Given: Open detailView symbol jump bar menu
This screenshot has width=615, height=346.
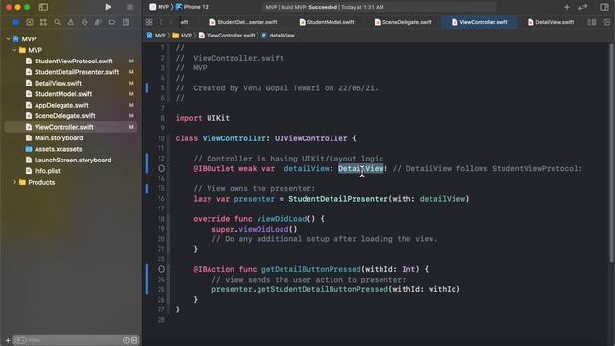Looking at the screenshot, I should coord(278,36).
